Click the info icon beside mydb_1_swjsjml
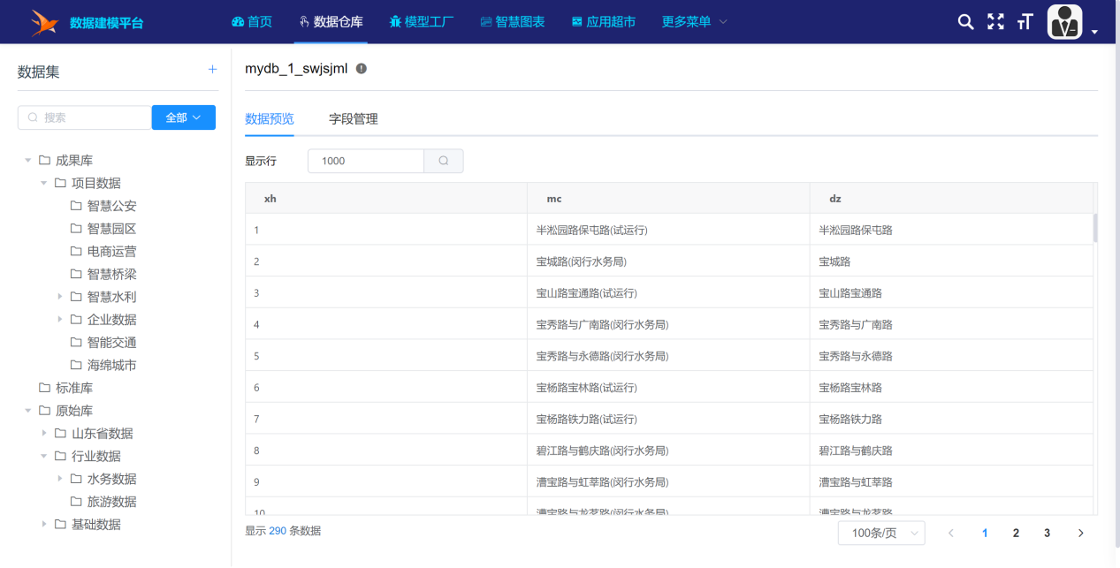 [x=362, y=69]
